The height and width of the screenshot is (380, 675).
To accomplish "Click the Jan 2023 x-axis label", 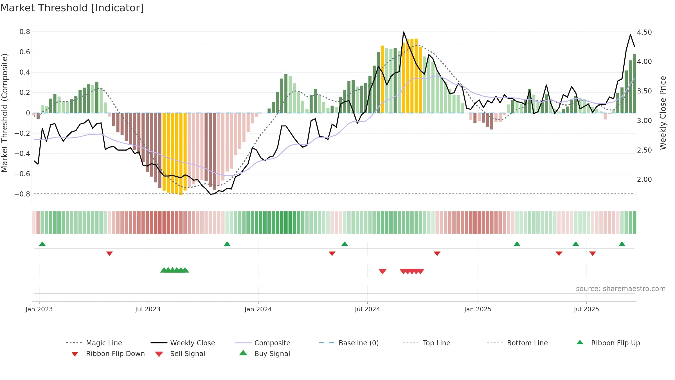I will 39,309.
